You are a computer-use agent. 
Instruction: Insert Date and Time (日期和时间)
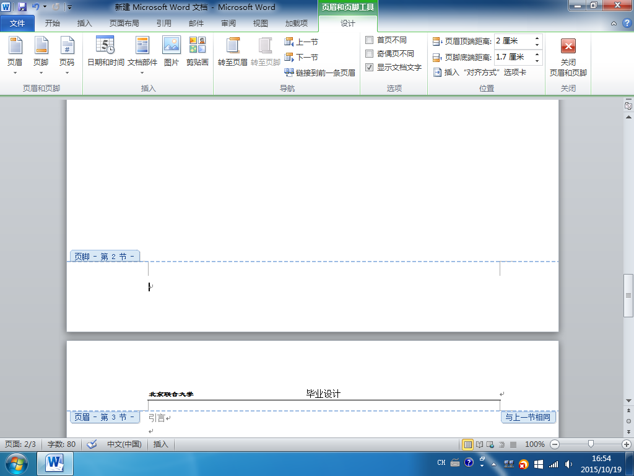(x=105, y=51)
